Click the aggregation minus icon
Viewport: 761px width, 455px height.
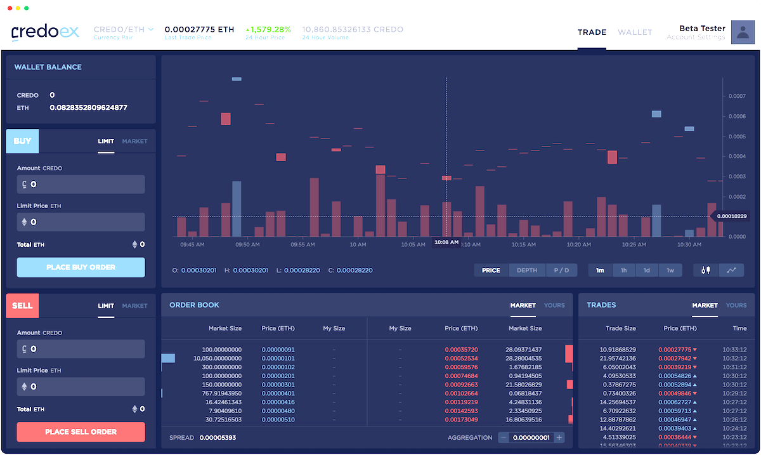point(504,437)
